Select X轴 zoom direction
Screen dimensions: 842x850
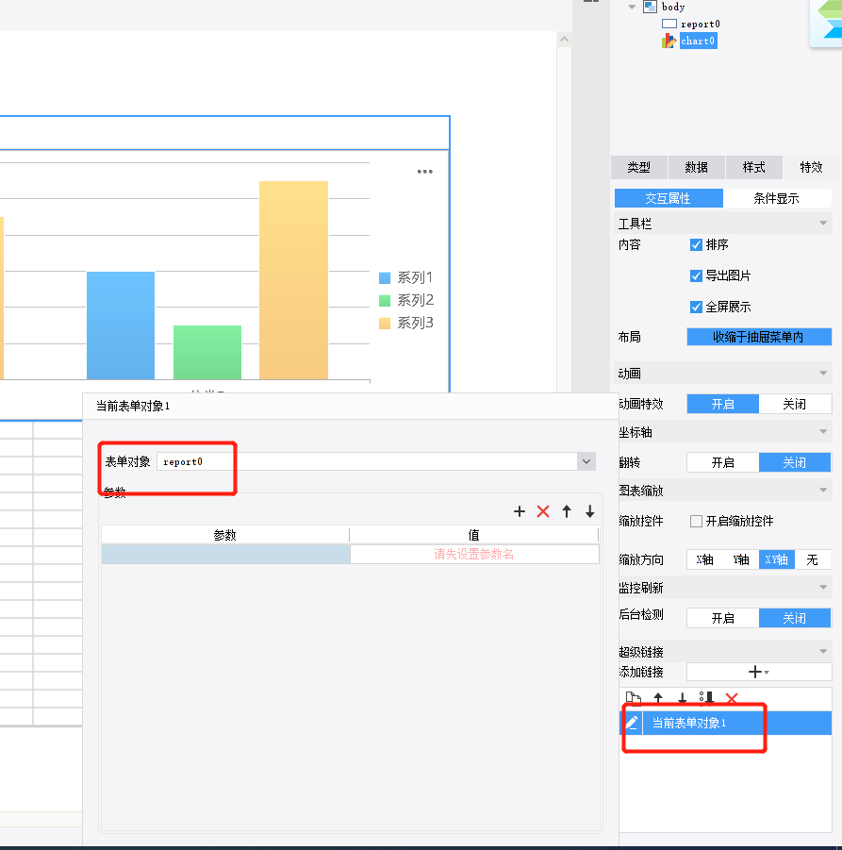click(x=704, y=559)
